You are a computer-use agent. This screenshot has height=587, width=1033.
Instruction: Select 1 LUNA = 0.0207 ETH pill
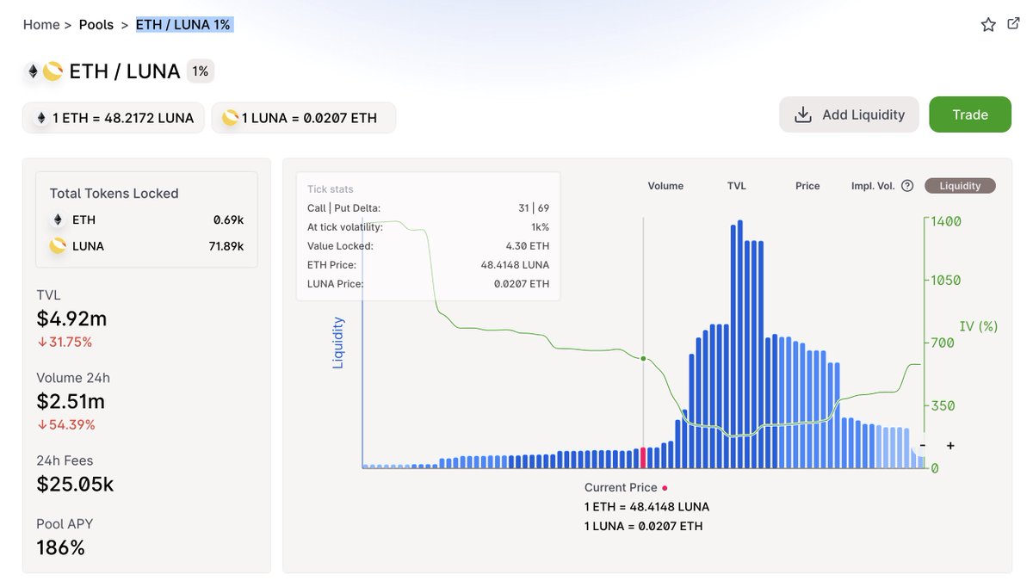[x=304, y=118]
